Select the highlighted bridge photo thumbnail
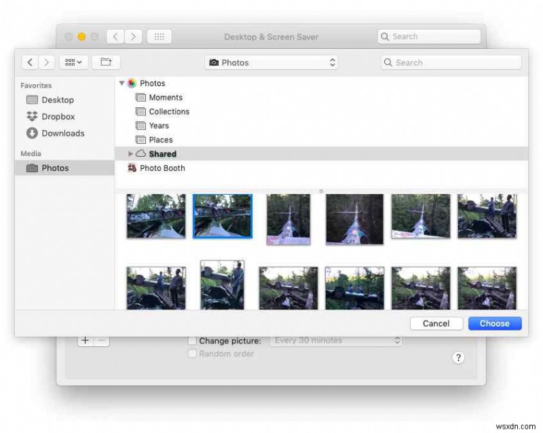The image size is (543, 433). pyautogui.click(x=222, y=219)
